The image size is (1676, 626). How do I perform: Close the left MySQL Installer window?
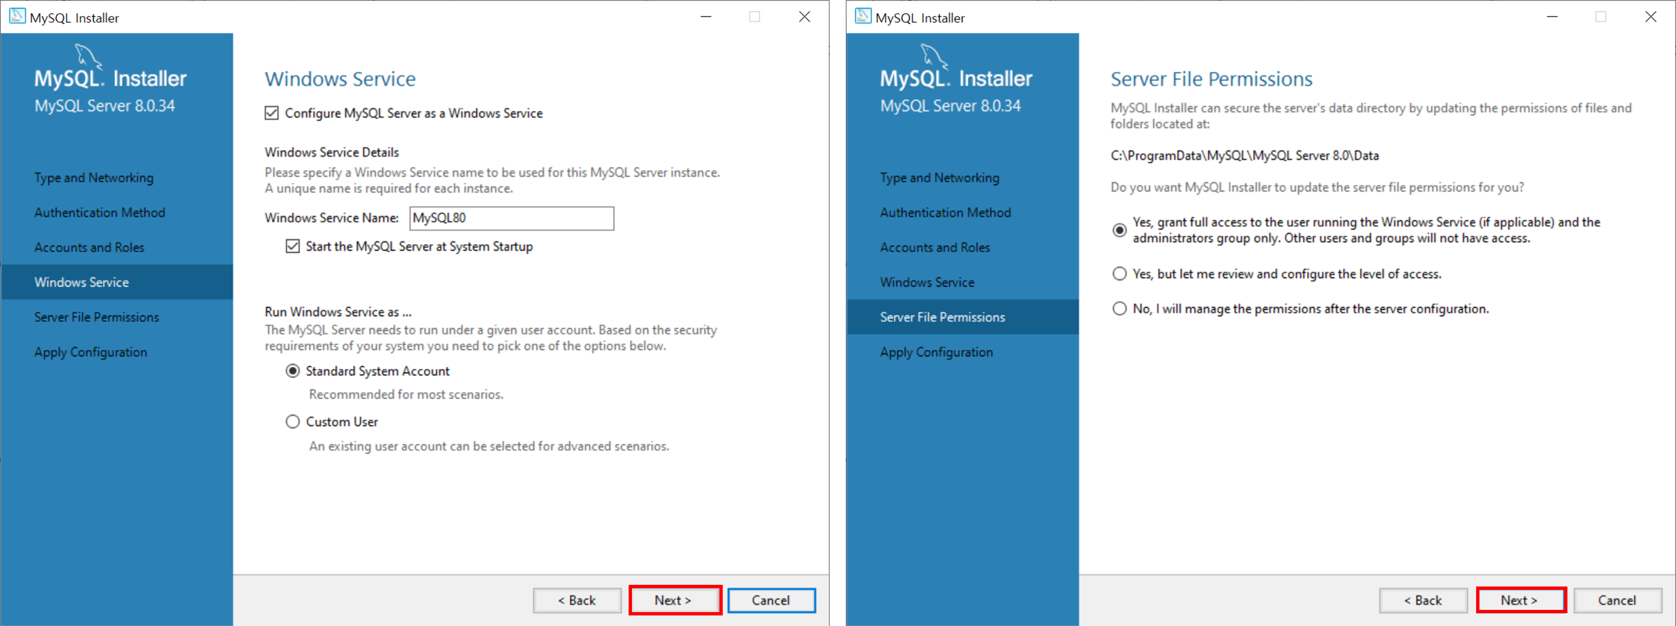point(804,17)
